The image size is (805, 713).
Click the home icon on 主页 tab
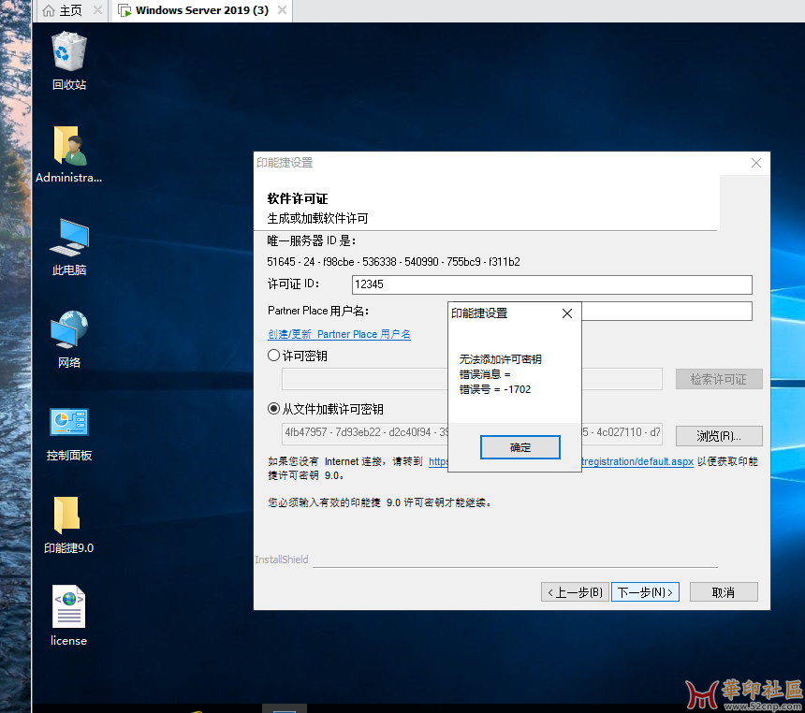point(49,10)
